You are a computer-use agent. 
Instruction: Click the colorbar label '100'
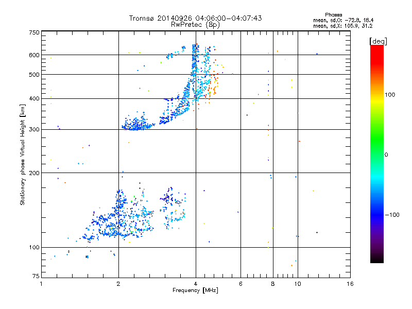tap(390, 95)
